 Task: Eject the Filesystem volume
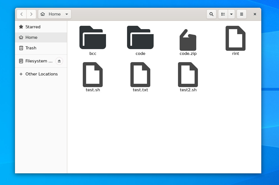59,61
